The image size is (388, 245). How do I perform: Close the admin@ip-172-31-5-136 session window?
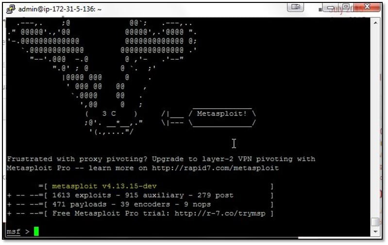tap(367, 7)
